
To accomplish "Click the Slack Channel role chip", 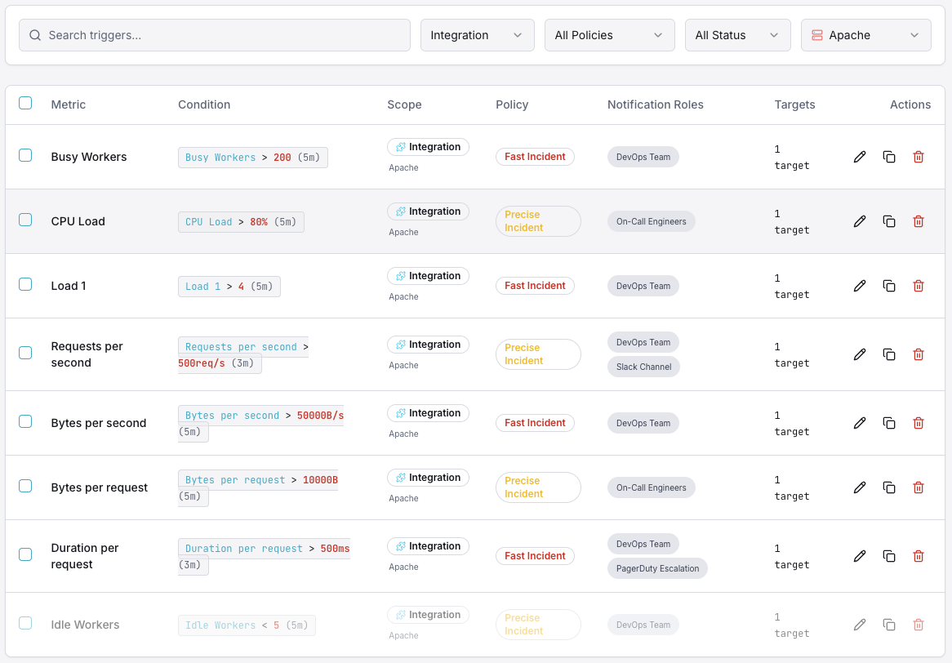I will [643, 367].
